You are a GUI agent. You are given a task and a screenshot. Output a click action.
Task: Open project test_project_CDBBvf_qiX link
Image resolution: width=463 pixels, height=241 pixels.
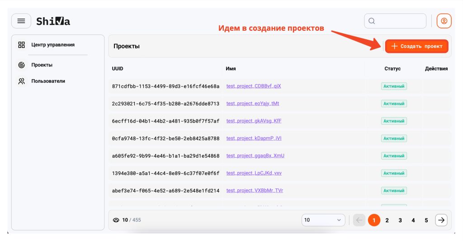click(x=254, y=86)
